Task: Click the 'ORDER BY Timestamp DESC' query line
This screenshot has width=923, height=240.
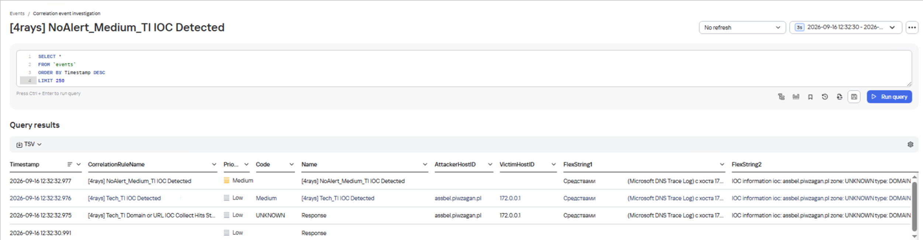Action: click(x=72, y=73)
